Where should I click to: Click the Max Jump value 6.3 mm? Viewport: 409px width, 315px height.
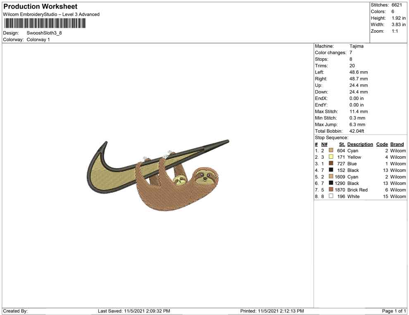[357, 124]
